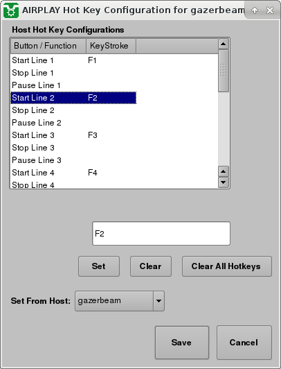Click the scroll-up arrow at the top of the list
The height and width of the screenshot is (369, 281).
pos(224,44)
